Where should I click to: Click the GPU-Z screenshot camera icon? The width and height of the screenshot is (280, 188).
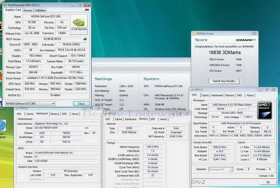[x=87, y=10]
